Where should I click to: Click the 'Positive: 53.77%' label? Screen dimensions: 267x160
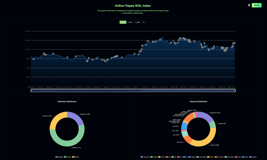point(76,147)
